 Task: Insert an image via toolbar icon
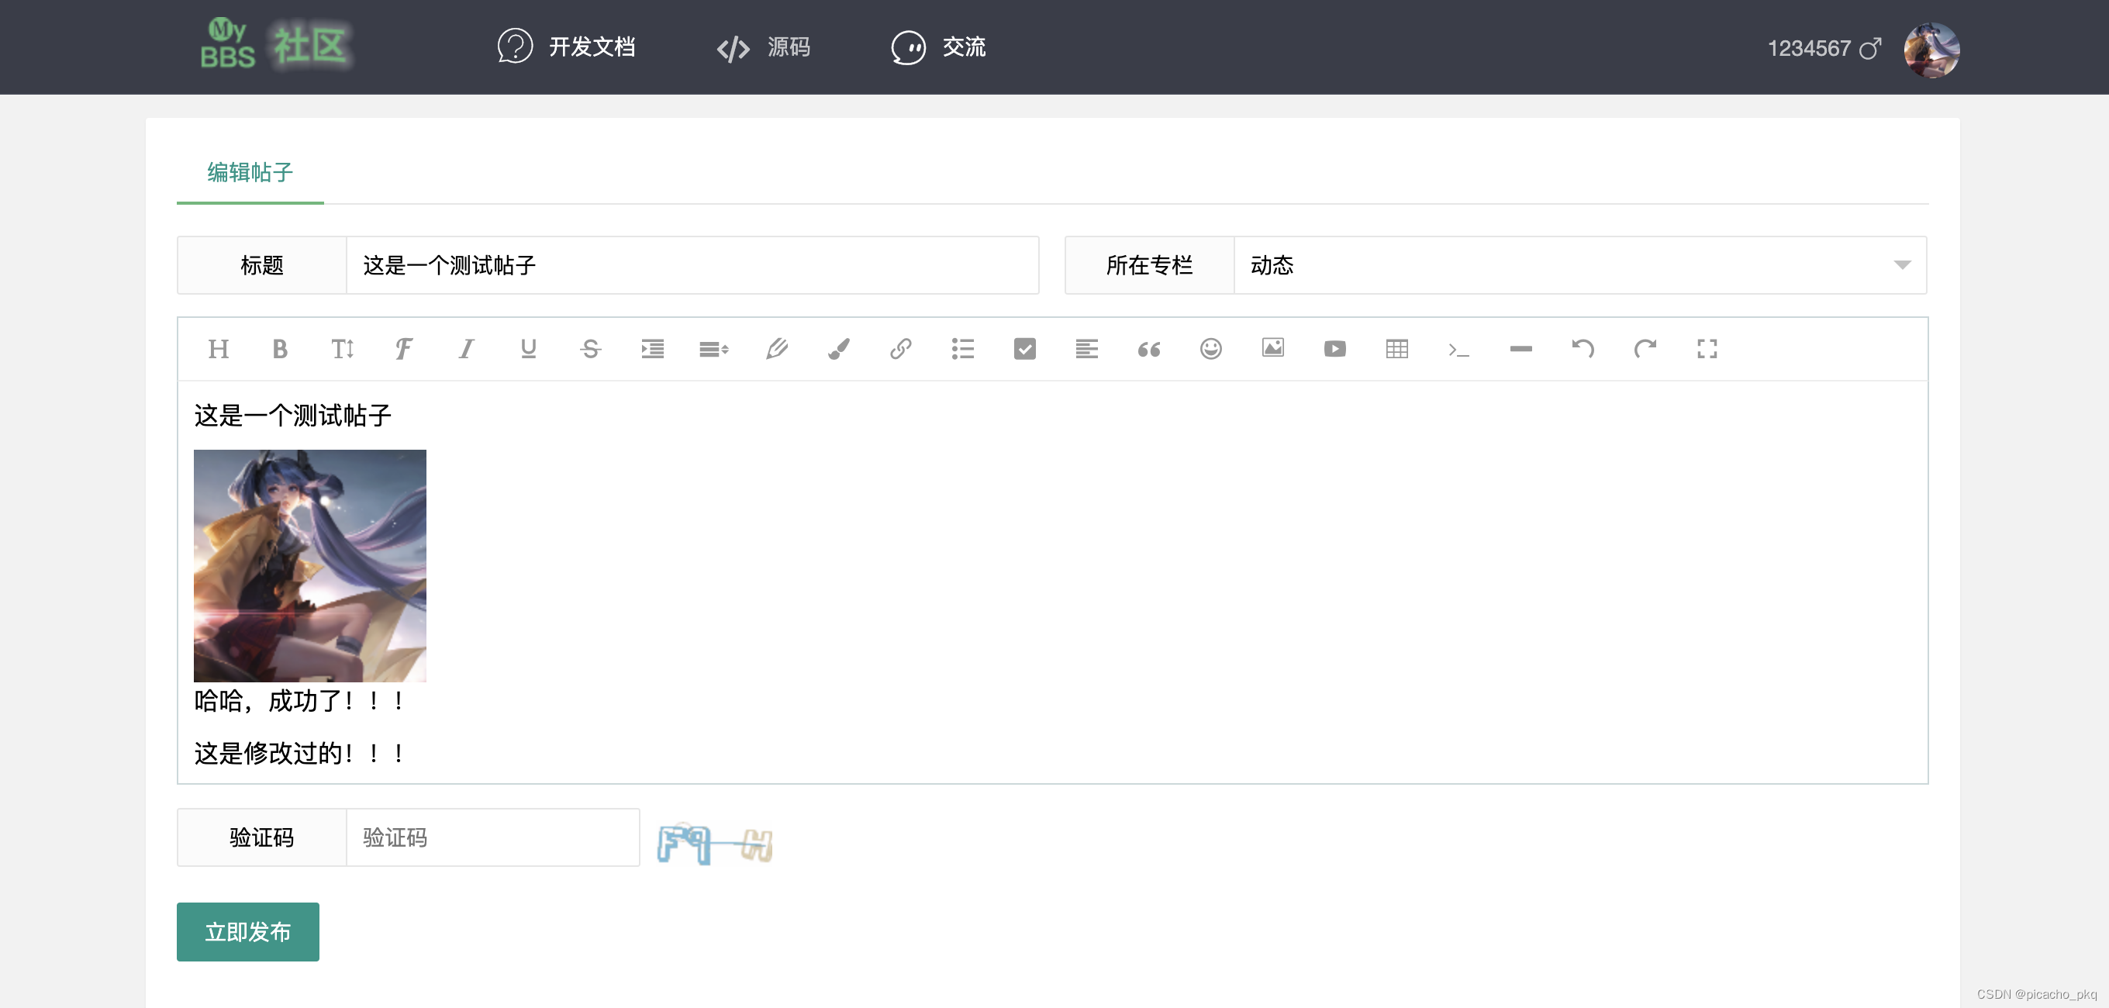point(1272,349)
